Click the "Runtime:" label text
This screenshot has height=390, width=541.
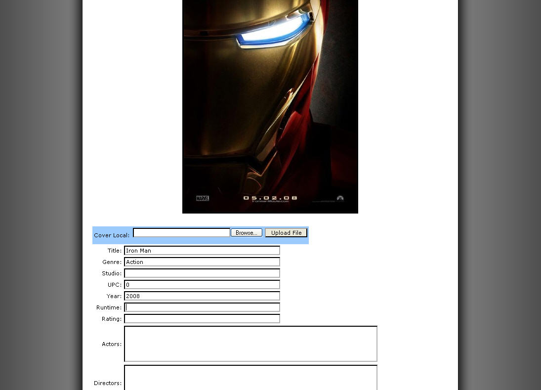pyautogui.click(x=109, y=307)
